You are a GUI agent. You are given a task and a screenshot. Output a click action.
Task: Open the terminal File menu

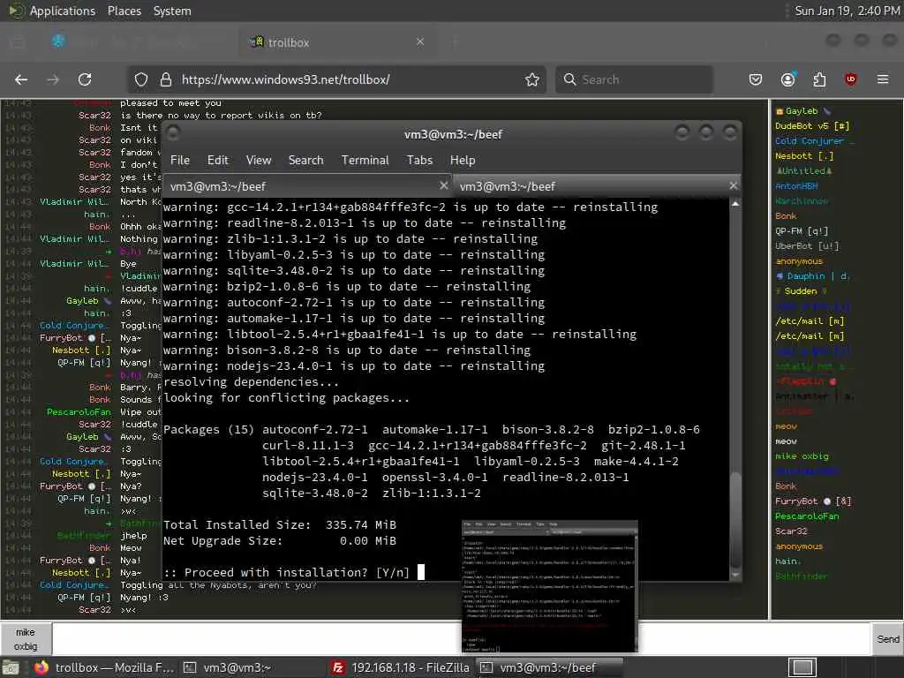tap(180, 161)
